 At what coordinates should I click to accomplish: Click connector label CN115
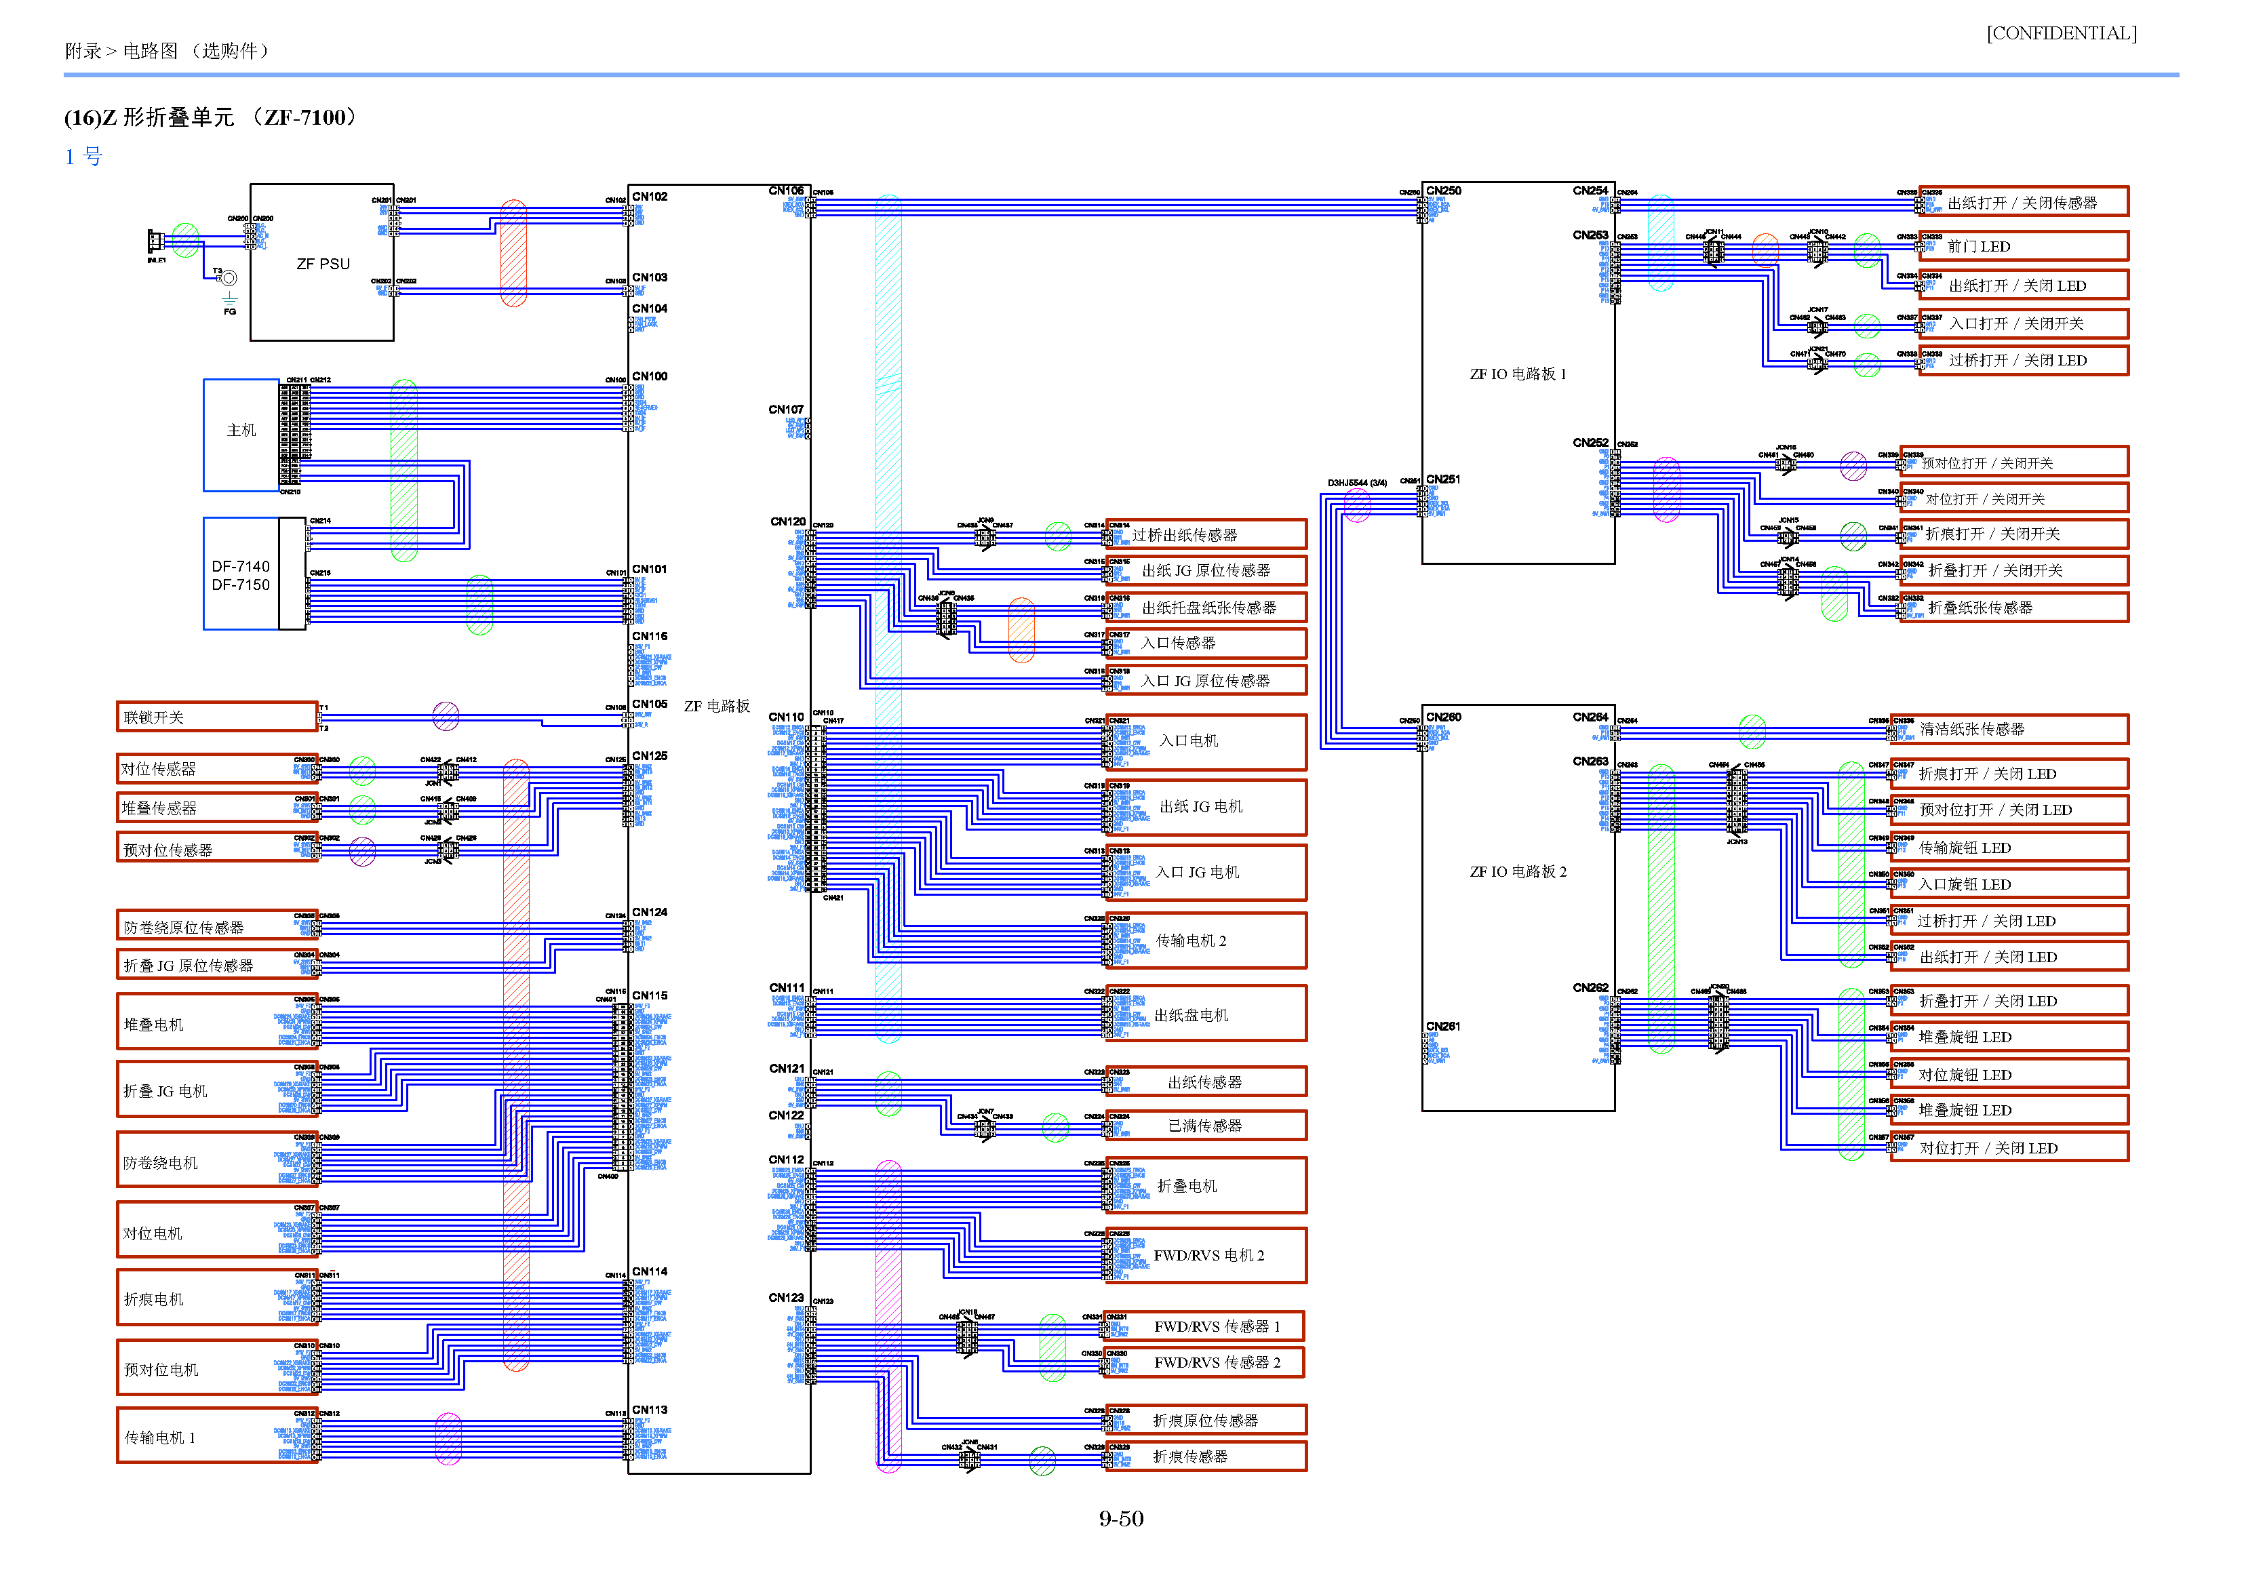click(650, 996)
